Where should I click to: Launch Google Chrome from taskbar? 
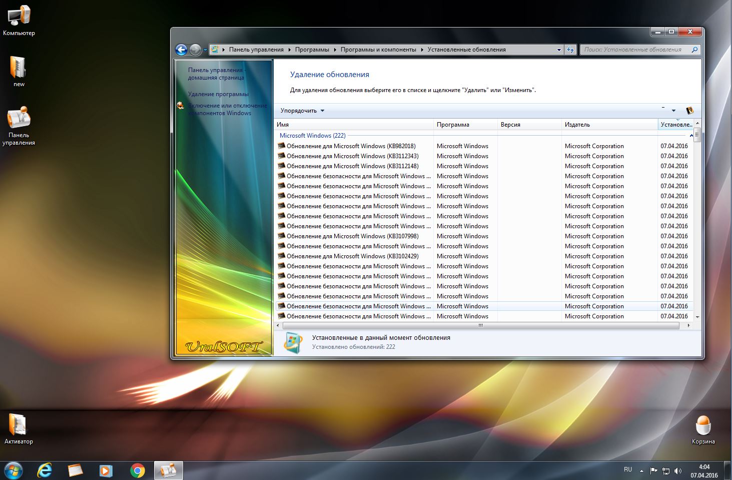click(137, 470)
